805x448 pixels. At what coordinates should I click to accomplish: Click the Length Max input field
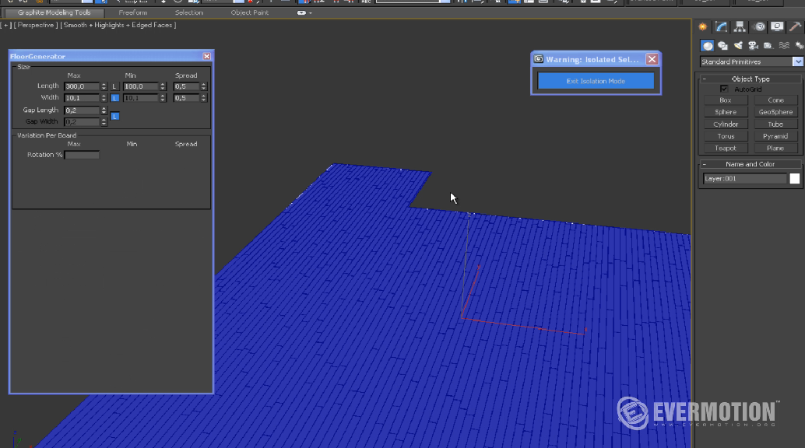tap(82, 86)
